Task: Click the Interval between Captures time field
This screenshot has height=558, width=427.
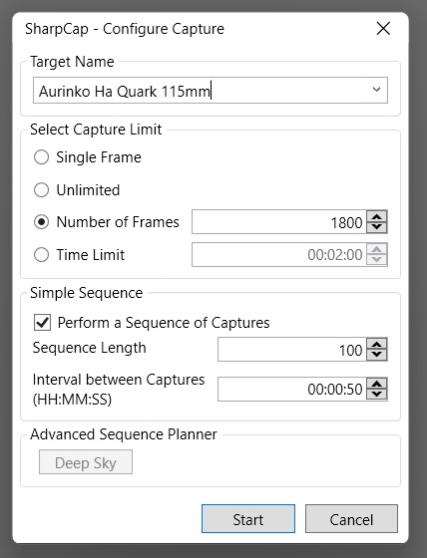Action: 292,389
